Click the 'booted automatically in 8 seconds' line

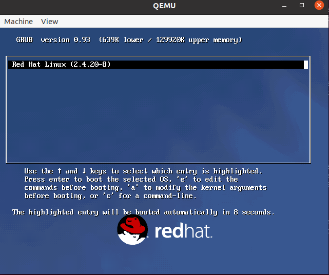coord(143,212)
